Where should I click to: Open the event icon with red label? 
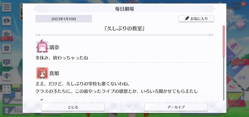tap(7, 35)
